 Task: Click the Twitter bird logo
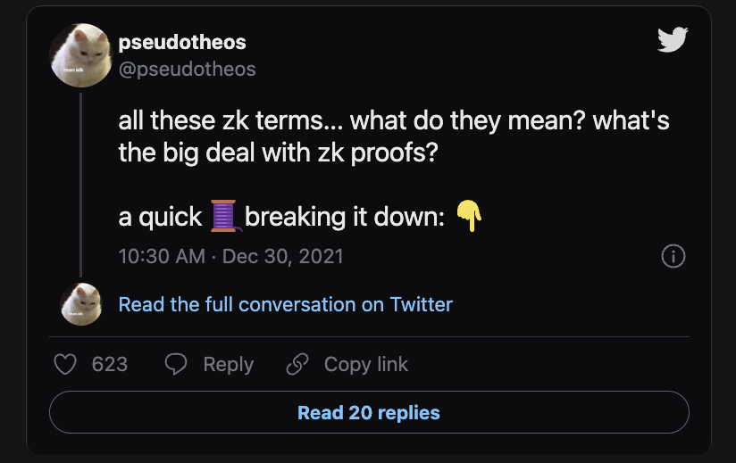(x=672, y=40)
